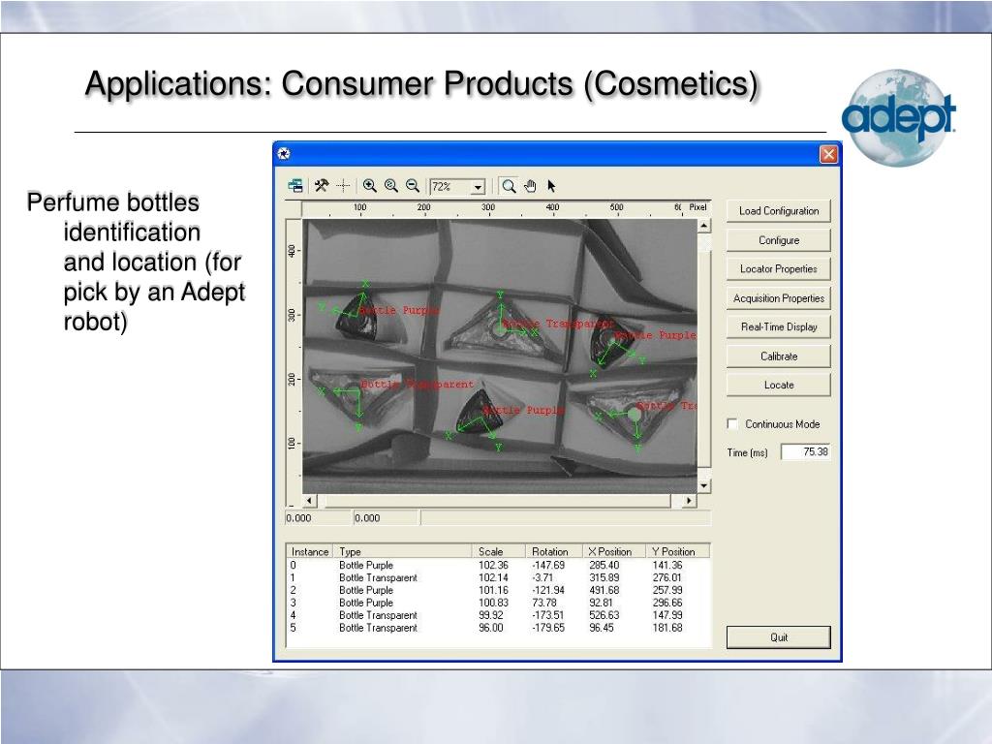Click X position value 491.68
Screen dimensions: 992x744
click(x=604, y=590)
